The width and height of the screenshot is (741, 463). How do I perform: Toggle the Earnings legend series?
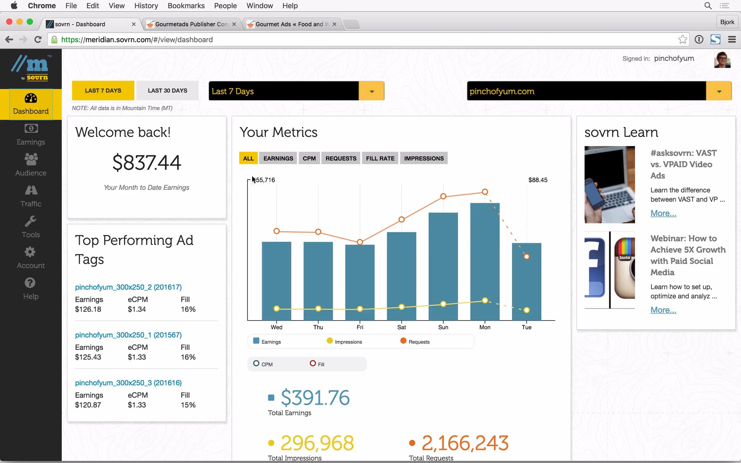tap(267, 341)
